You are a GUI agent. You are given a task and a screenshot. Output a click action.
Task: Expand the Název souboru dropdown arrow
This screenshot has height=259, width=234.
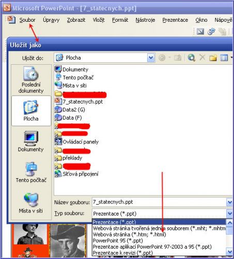[x=229, y=202]
